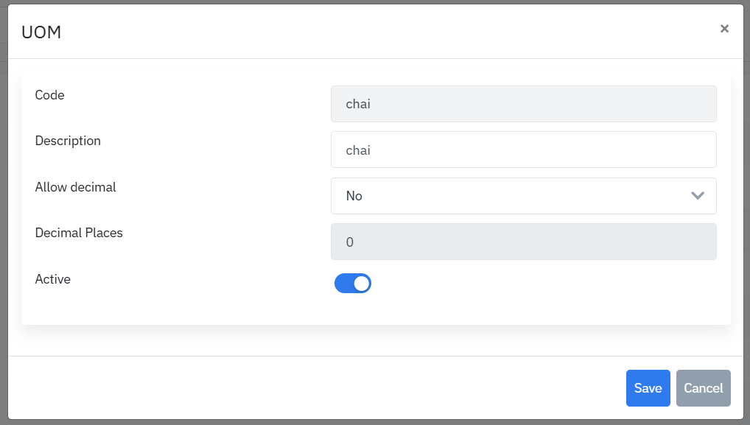Click the "Allow decimal" label text

point(76,187)
